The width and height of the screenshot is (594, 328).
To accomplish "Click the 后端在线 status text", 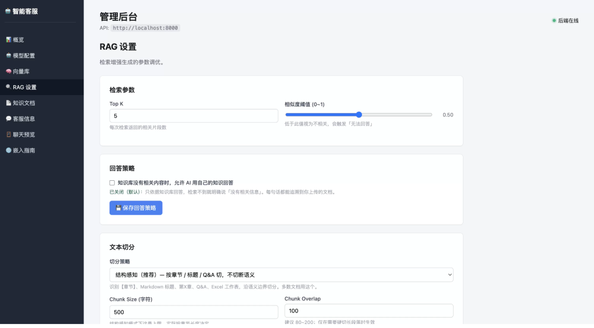I will click(568, 20).
